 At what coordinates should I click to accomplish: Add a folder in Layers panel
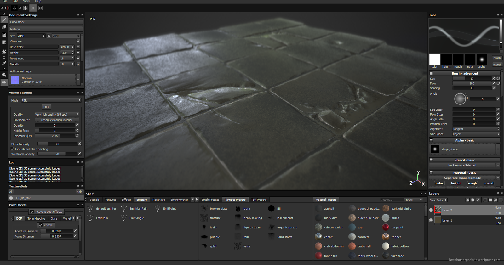[490, 200]
